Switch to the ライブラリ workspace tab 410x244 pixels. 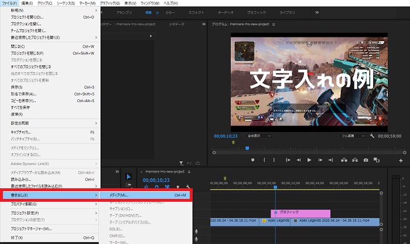pyautogui.click(x=287, y=12)
